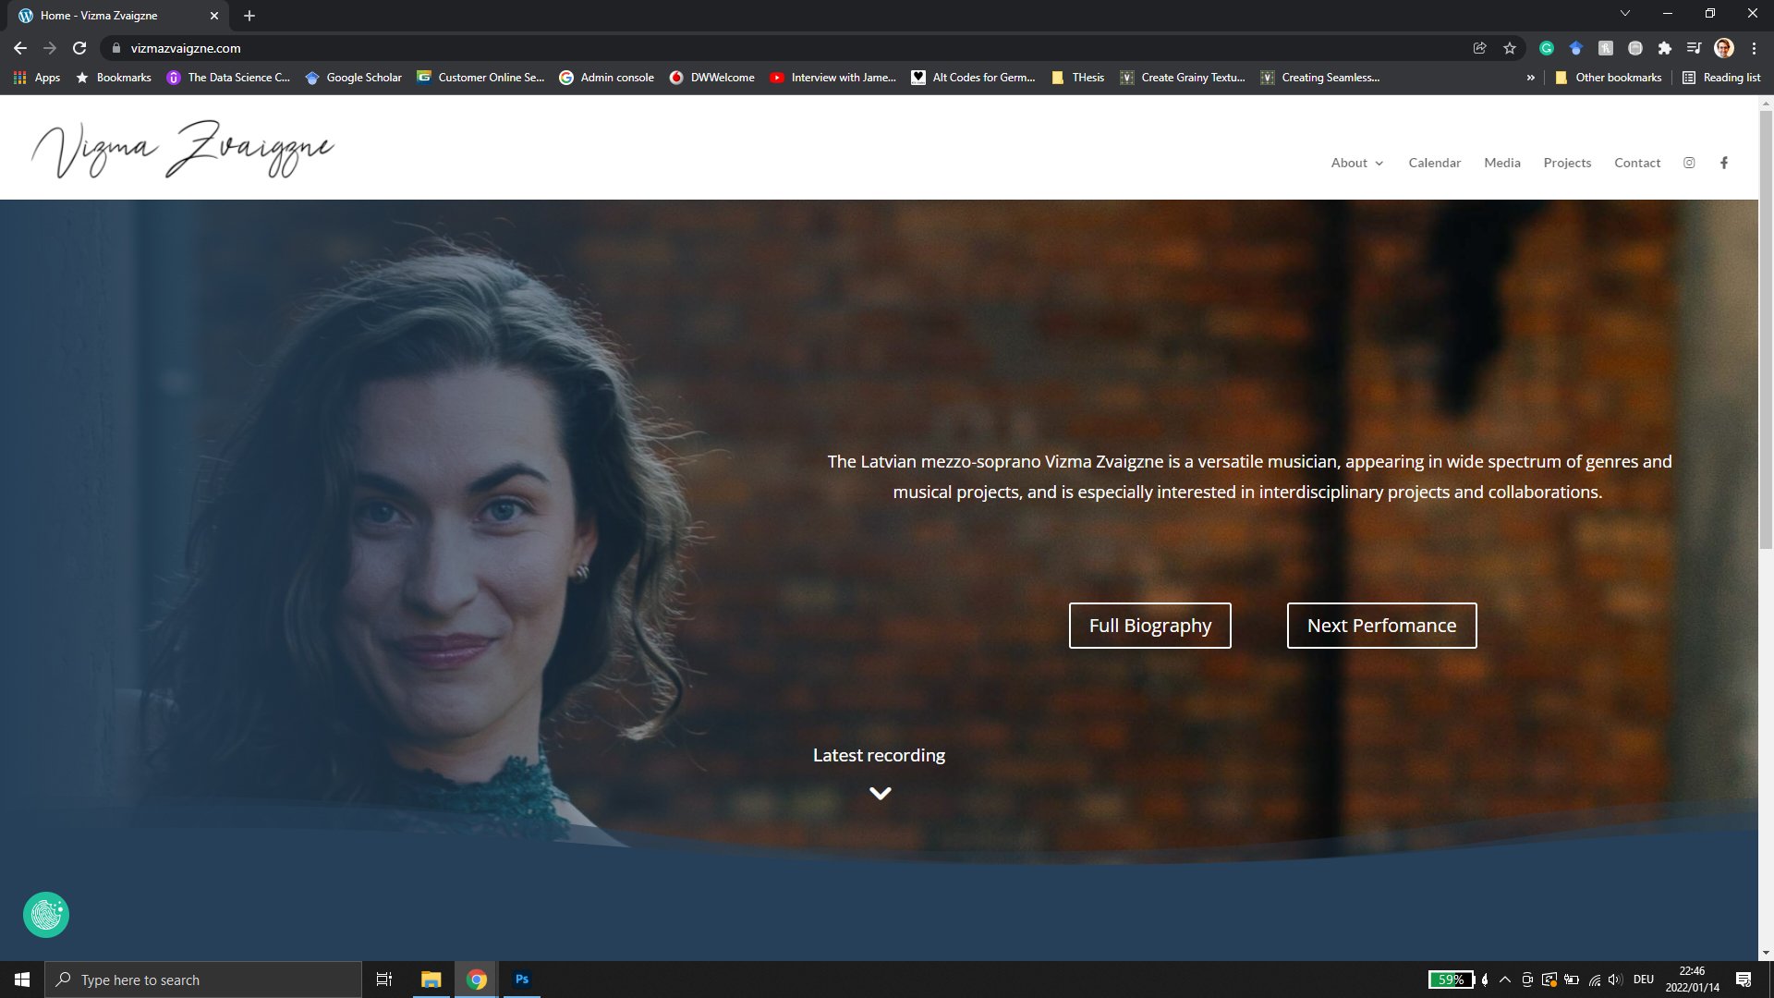Click the Full Biography button
The image size is (1774, 998).
pos(1149,626)
